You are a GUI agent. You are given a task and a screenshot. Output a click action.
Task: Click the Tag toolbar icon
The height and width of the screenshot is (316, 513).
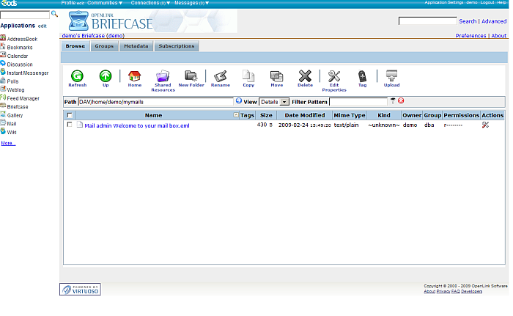[362, 76]
